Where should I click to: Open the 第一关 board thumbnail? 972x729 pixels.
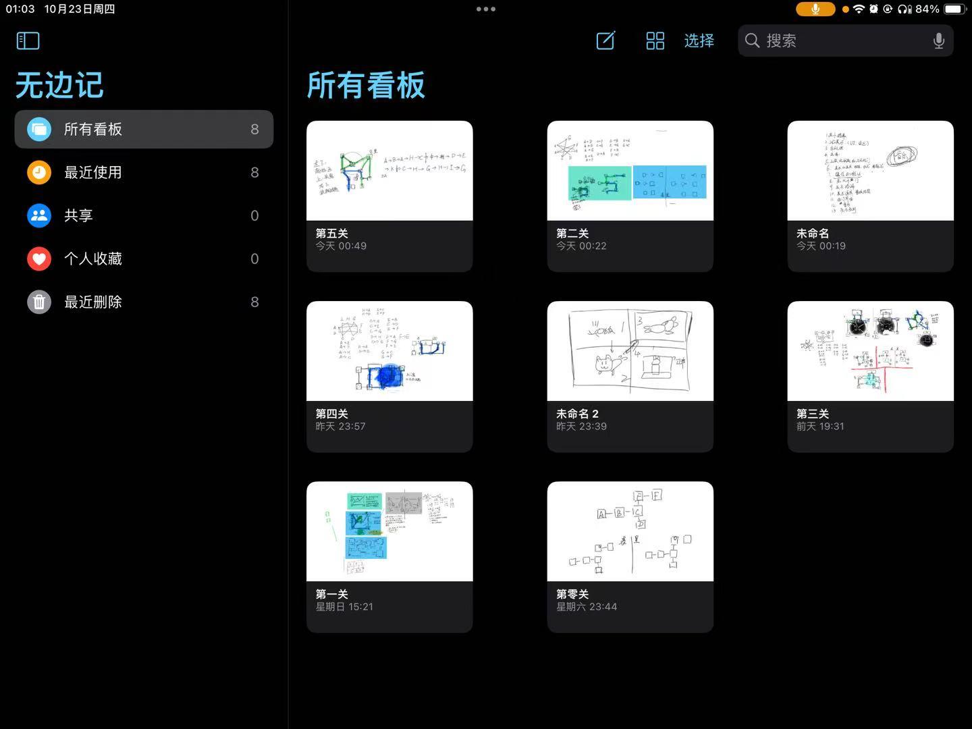(389, 531)
